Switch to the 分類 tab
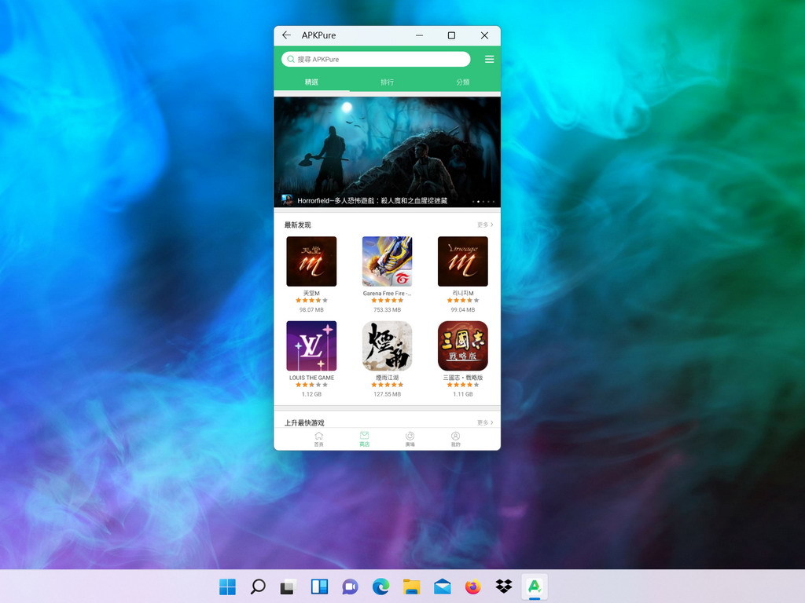This screenshot has width=805, height=603. coord(462,82)
